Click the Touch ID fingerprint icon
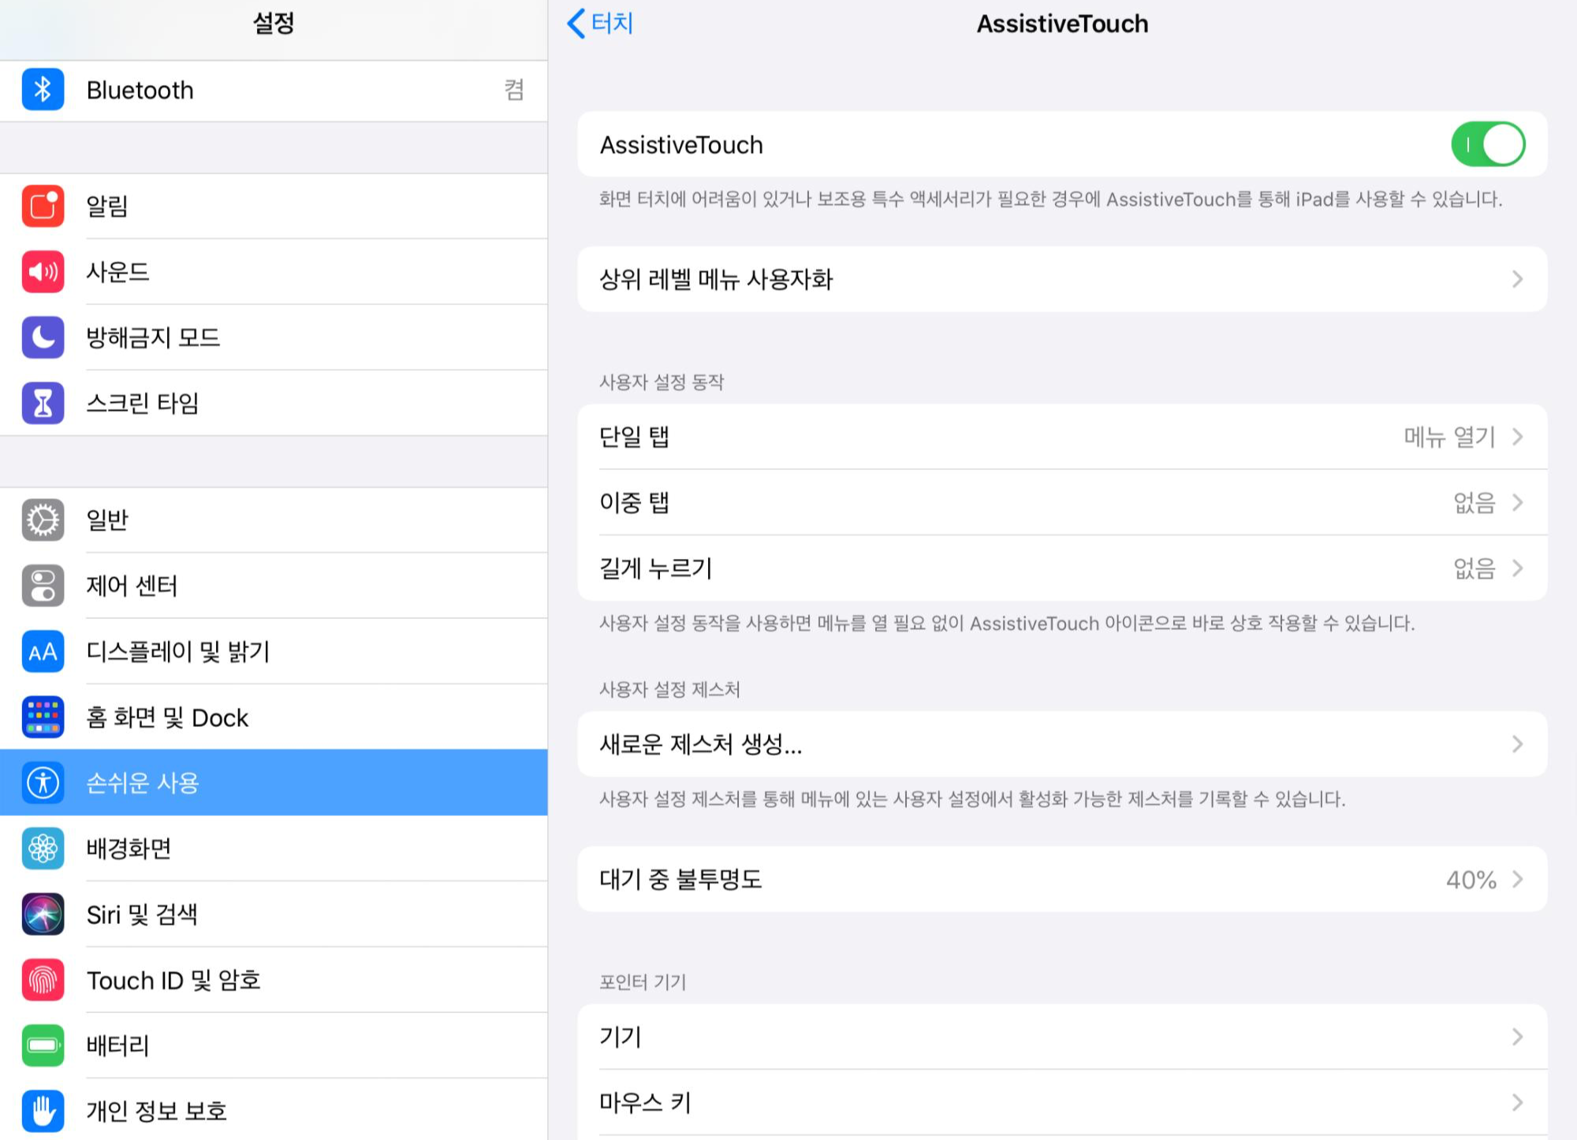 (43, 980)
